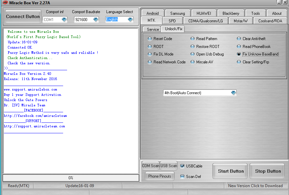Open the Comport inf COM1 dropdown
The width and height of the screenshot is (289, 195).
[x=64, y=19]
